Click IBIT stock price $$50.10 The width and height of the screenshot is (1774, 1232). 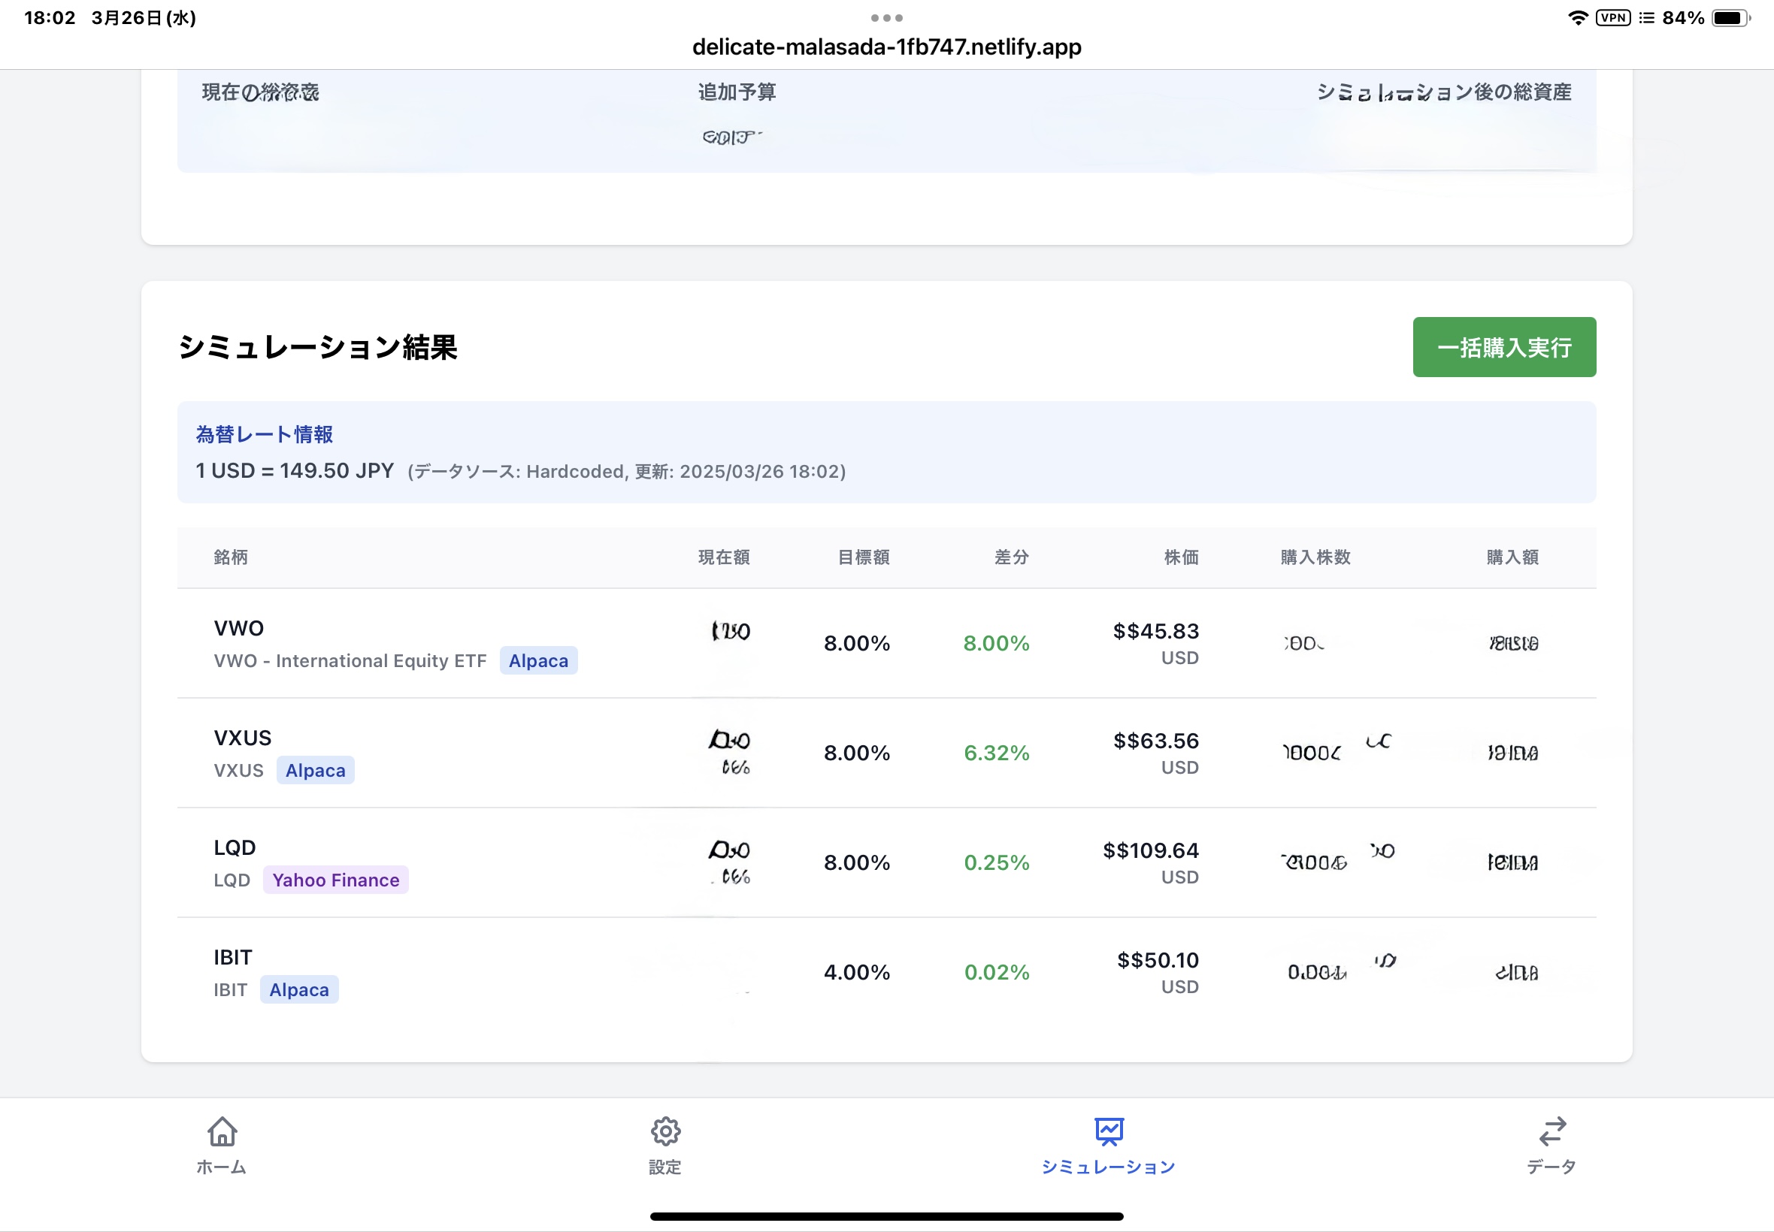(1158, 960)
